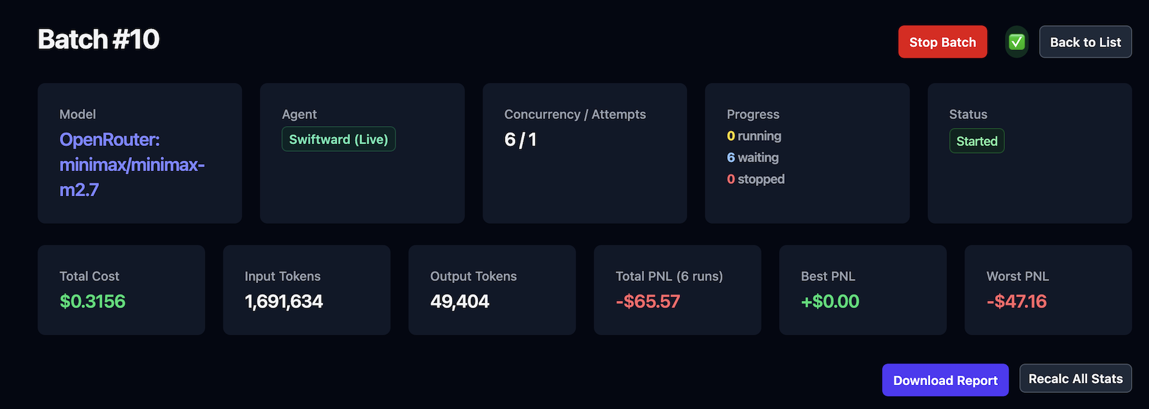The height and width of the screenshot is (409, 1149).
Task: Click the Back to List button
Action: pos(1085,42)
